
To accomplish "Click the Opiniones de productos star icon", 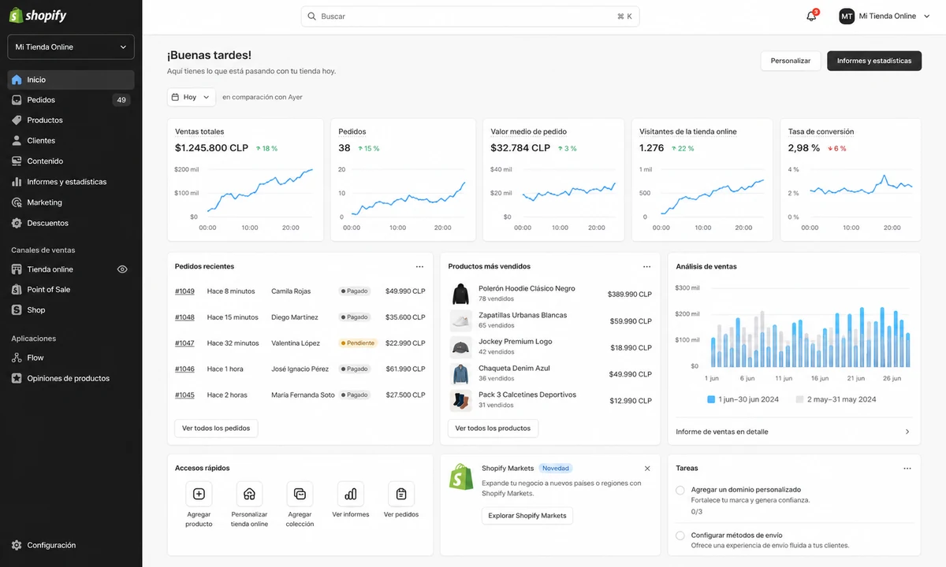I will click(17, 378).
